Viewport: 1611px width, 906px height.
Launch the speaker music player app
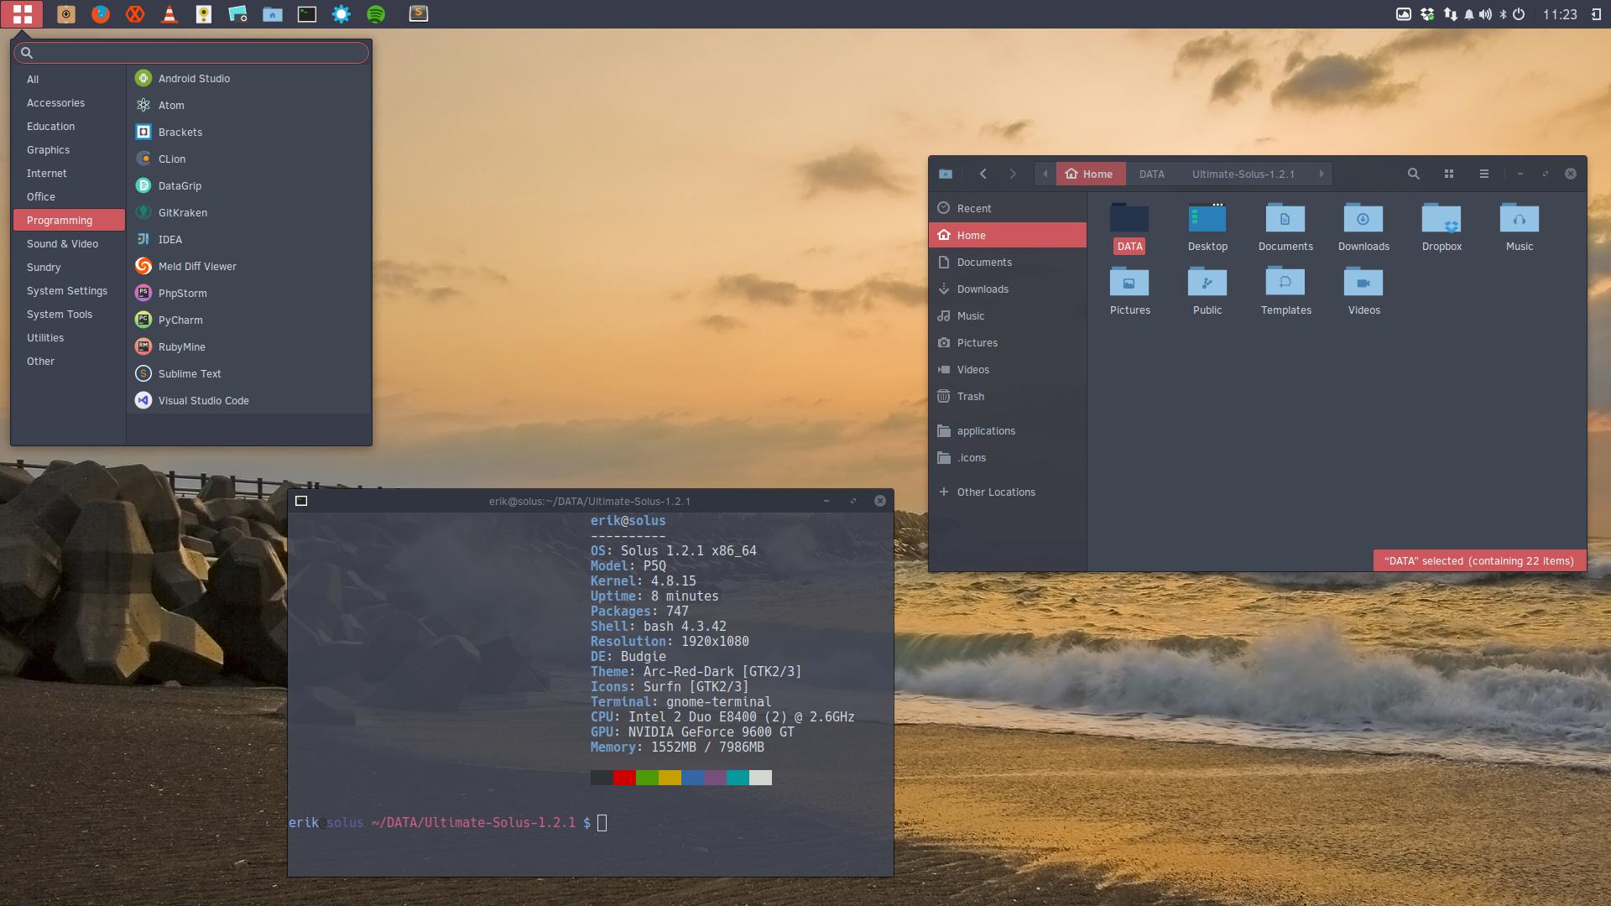point(204,13)
